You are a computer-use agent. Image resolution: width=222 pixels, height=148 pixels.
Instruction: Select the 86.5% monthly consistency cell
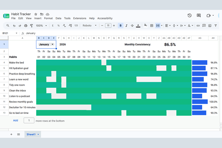pyautogui.click(x=170, y=45)
